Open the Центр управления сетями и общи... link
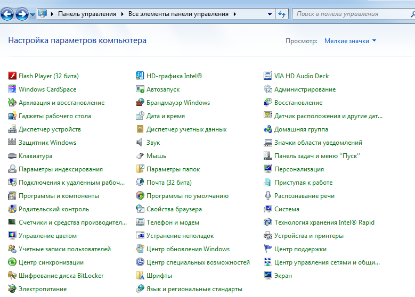Viewport: 415px width, 297px height. [327, 262]
